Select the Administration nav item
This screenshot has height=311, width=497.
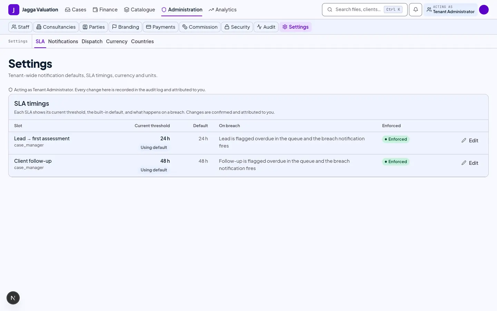[x=182, y=10]
